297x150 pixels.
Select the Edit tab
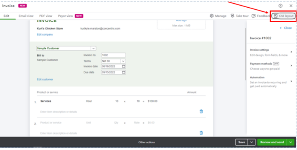pos(6,16)
